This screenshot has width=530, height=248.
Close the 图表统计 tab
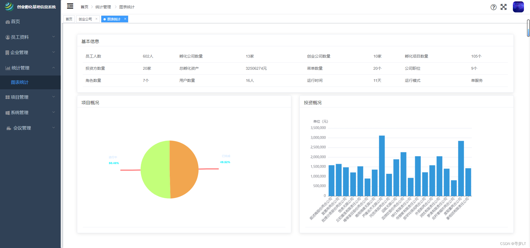tap(125, 19)
